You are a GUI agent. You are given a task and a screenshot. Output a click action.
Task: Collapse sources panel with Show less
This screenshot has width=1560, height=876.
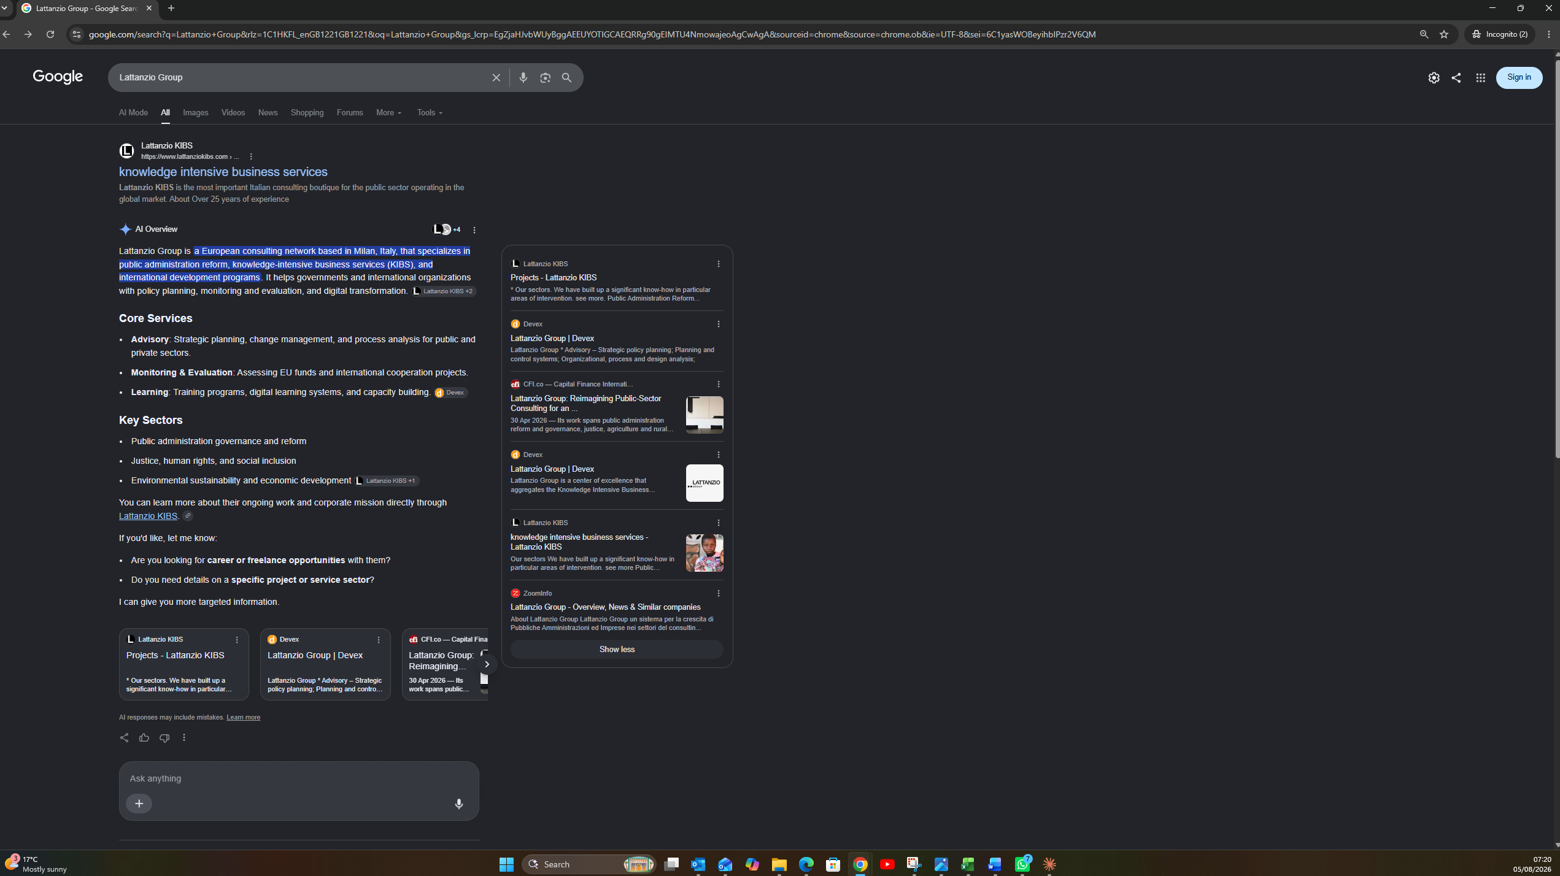617,649
